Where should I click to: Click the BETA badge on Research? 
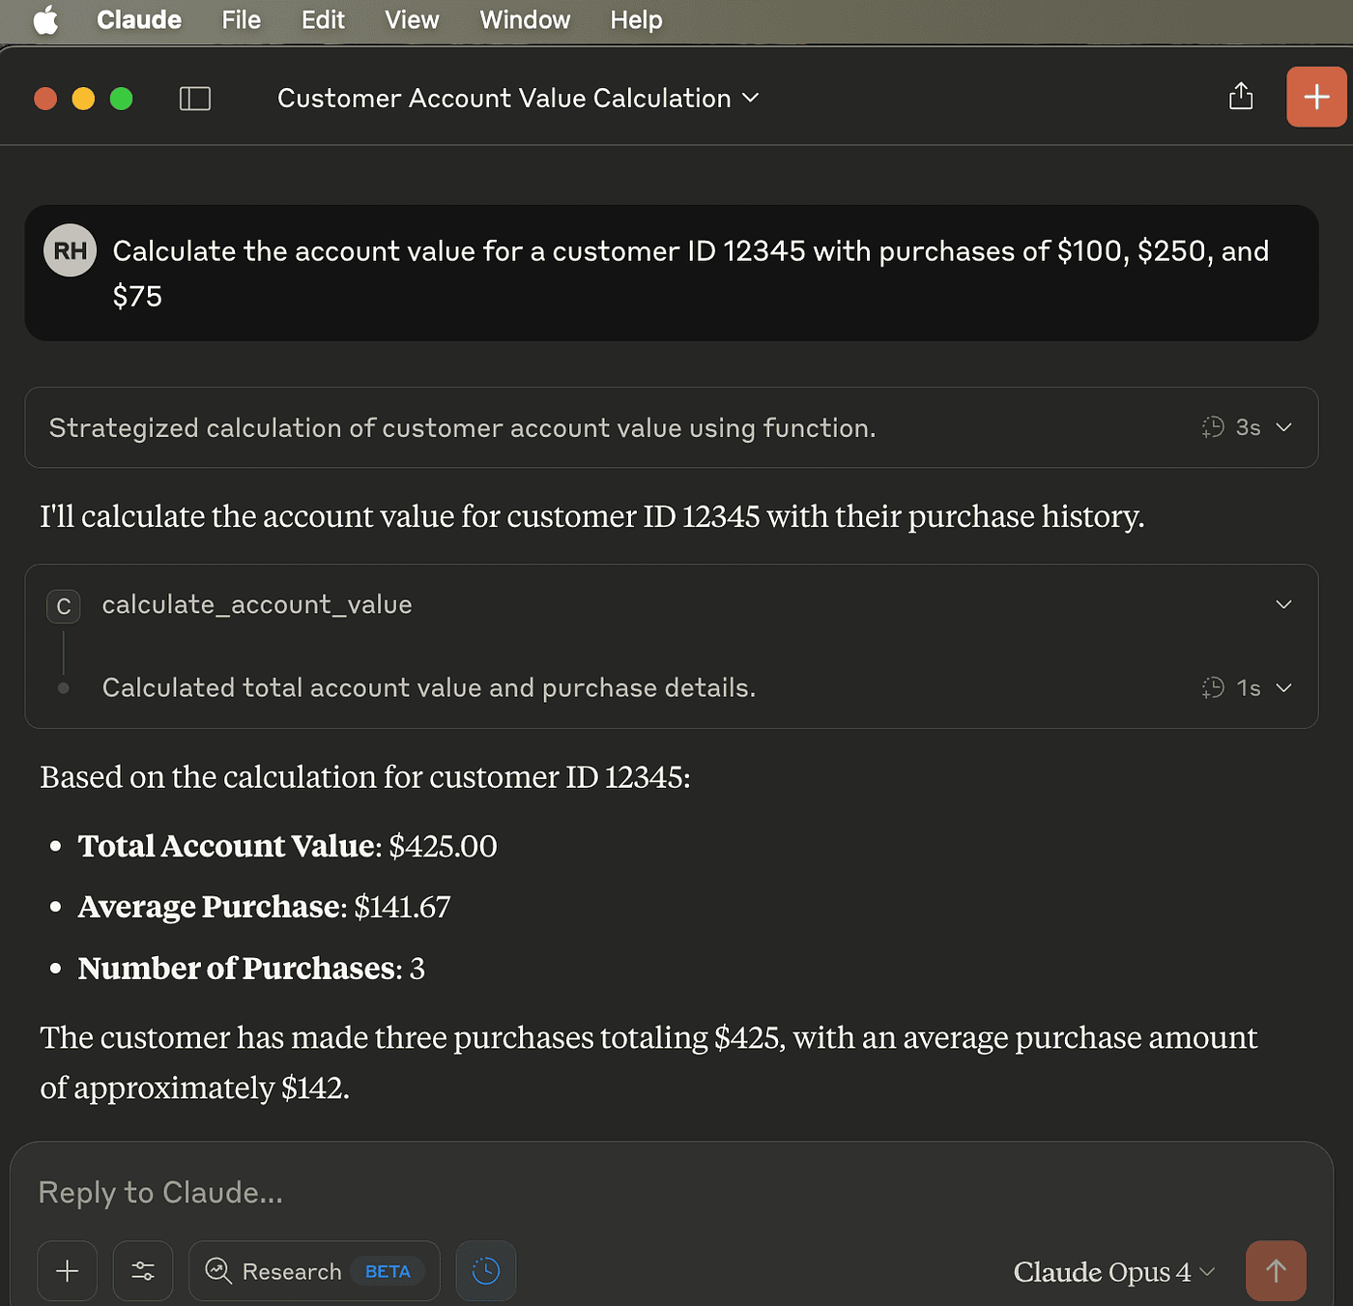(388, 1271)
